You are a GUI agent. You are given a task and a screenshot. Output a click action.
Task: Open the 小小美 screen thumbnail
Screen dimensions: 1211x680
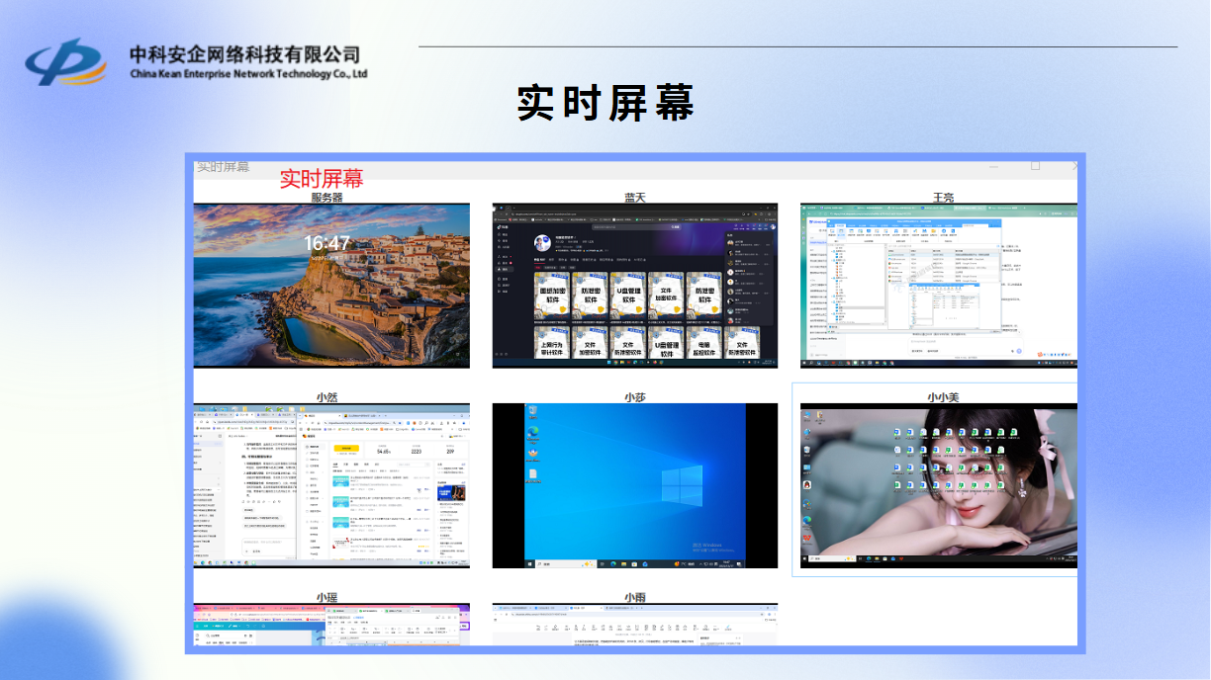pyautogui.click(x=938, y=485)
